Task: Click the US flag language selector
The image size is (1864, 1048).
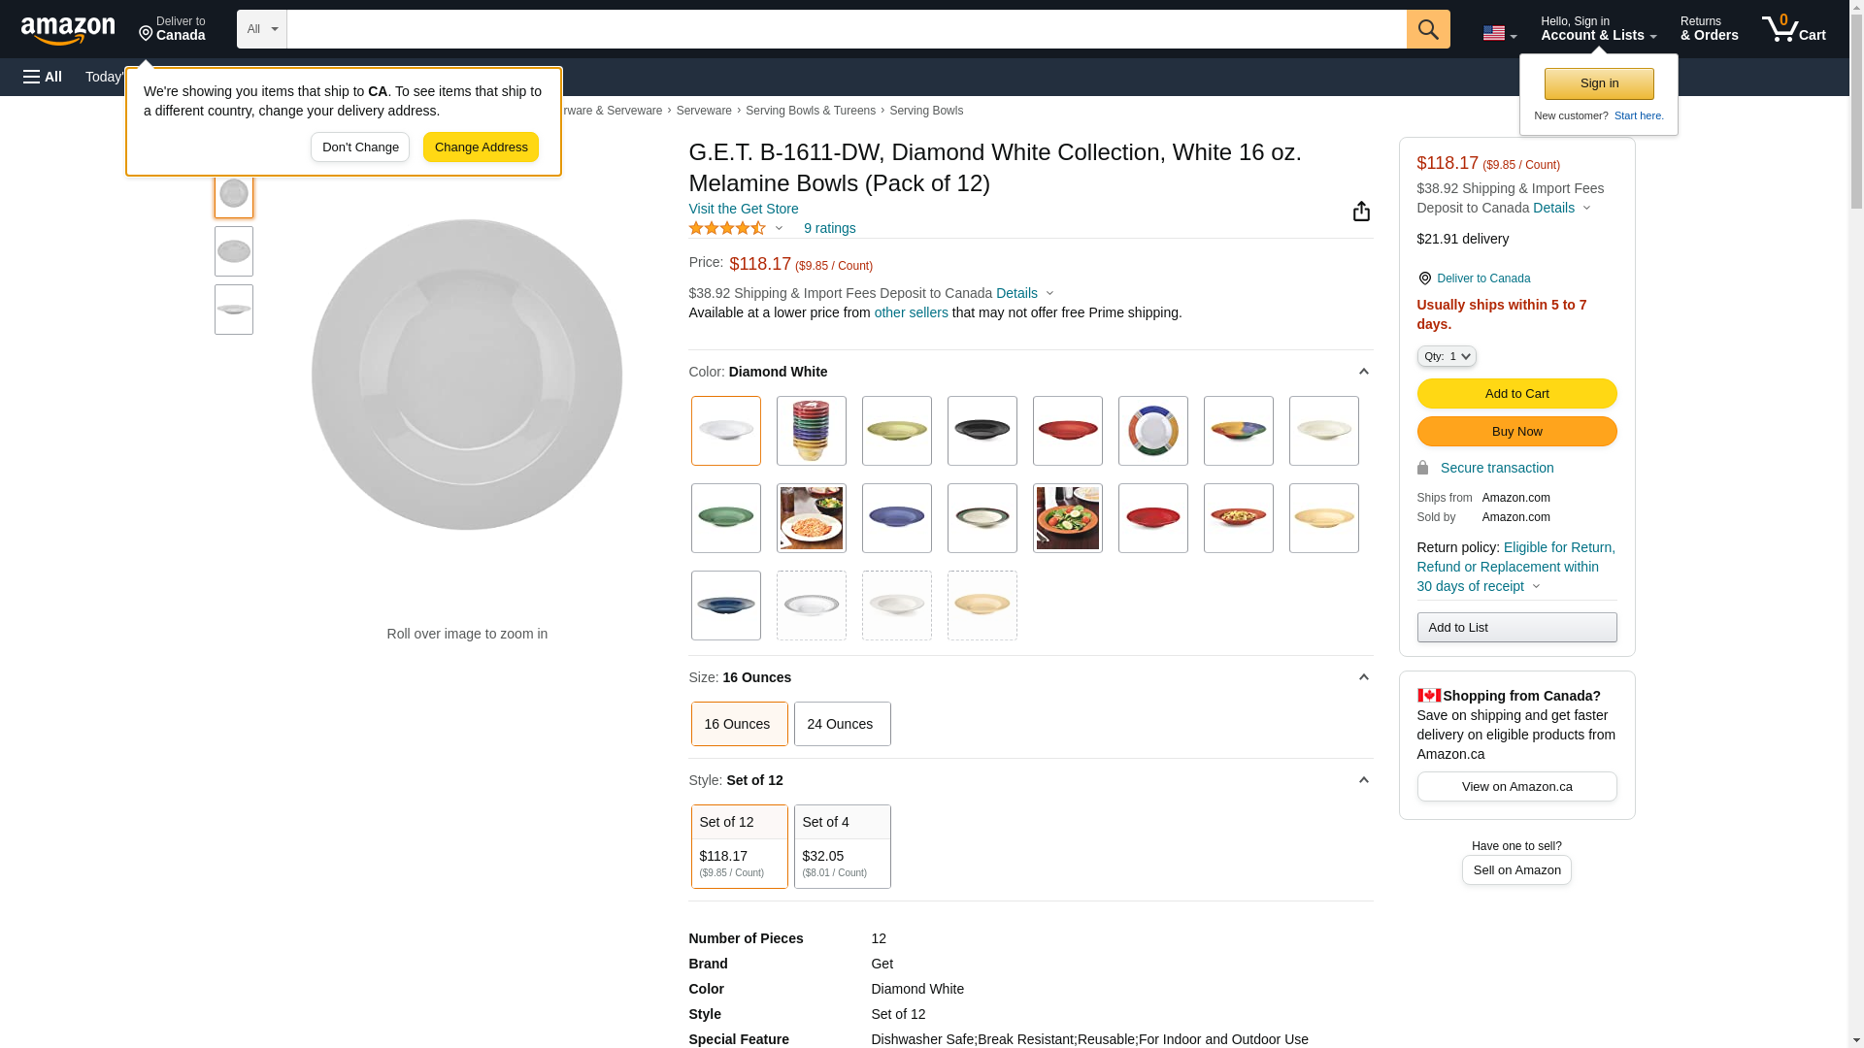Action: (x=1499, y=33)
